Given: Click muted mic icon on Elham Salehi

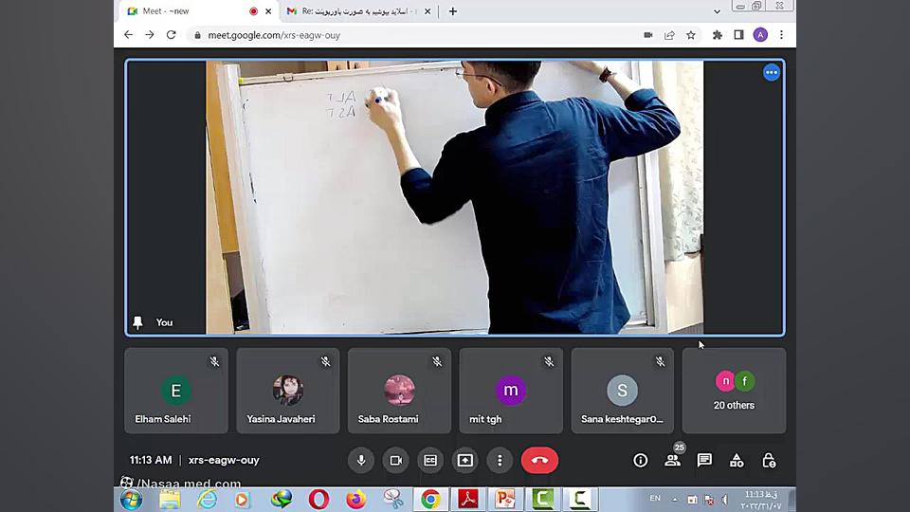Looking at the screenshot, I should 215,361.
